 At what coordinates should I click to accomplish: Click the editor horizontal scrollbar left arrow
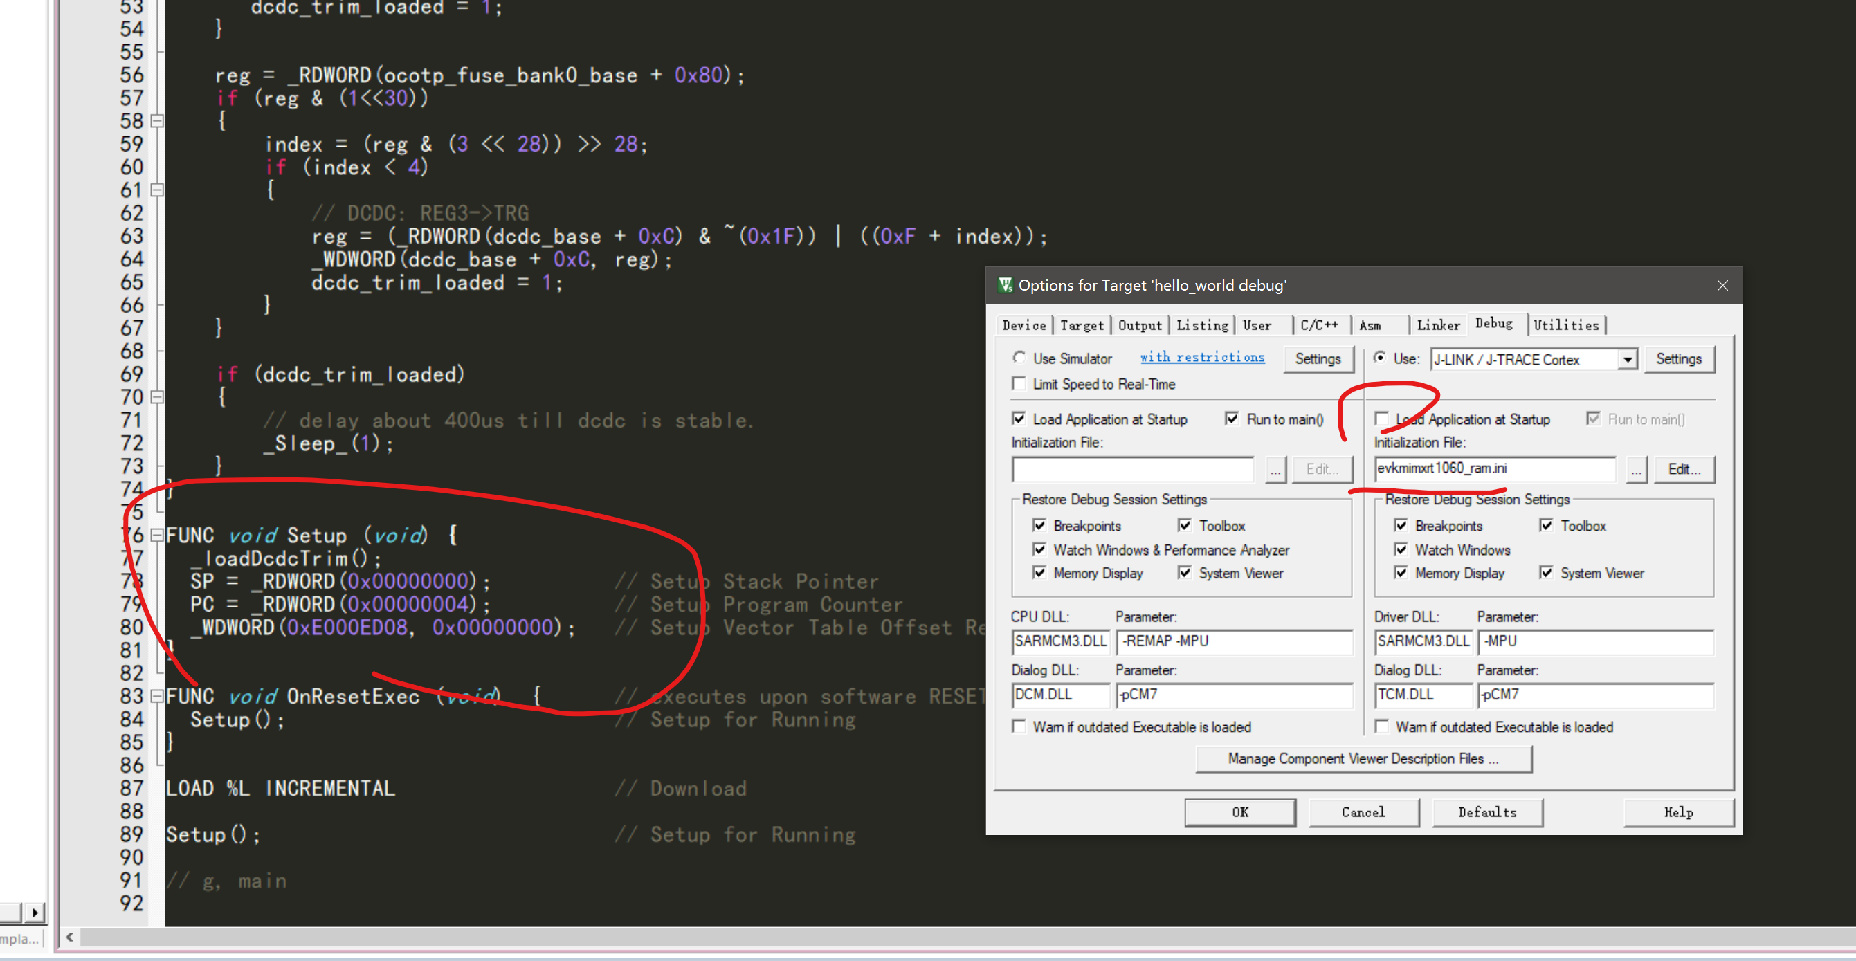(69, 937)
